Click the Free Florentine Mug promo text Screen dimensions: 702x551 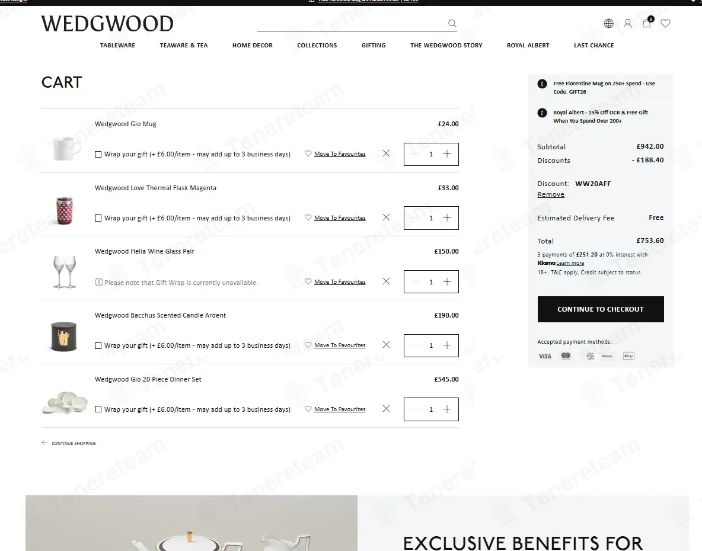(604, 88)
